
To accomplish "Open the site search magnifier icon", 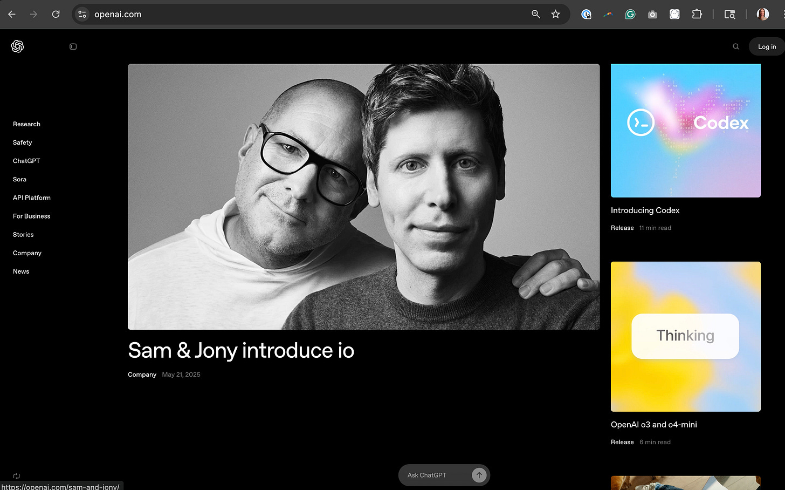I will pos(736,46).
